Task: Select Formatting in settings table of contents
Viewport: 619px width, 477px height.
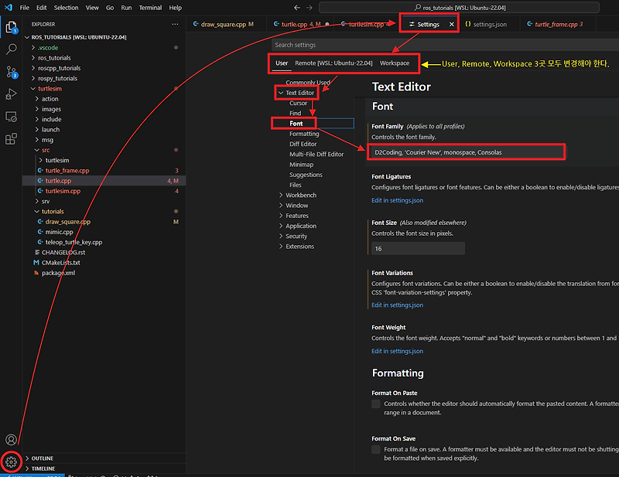Action: point(304,134)
